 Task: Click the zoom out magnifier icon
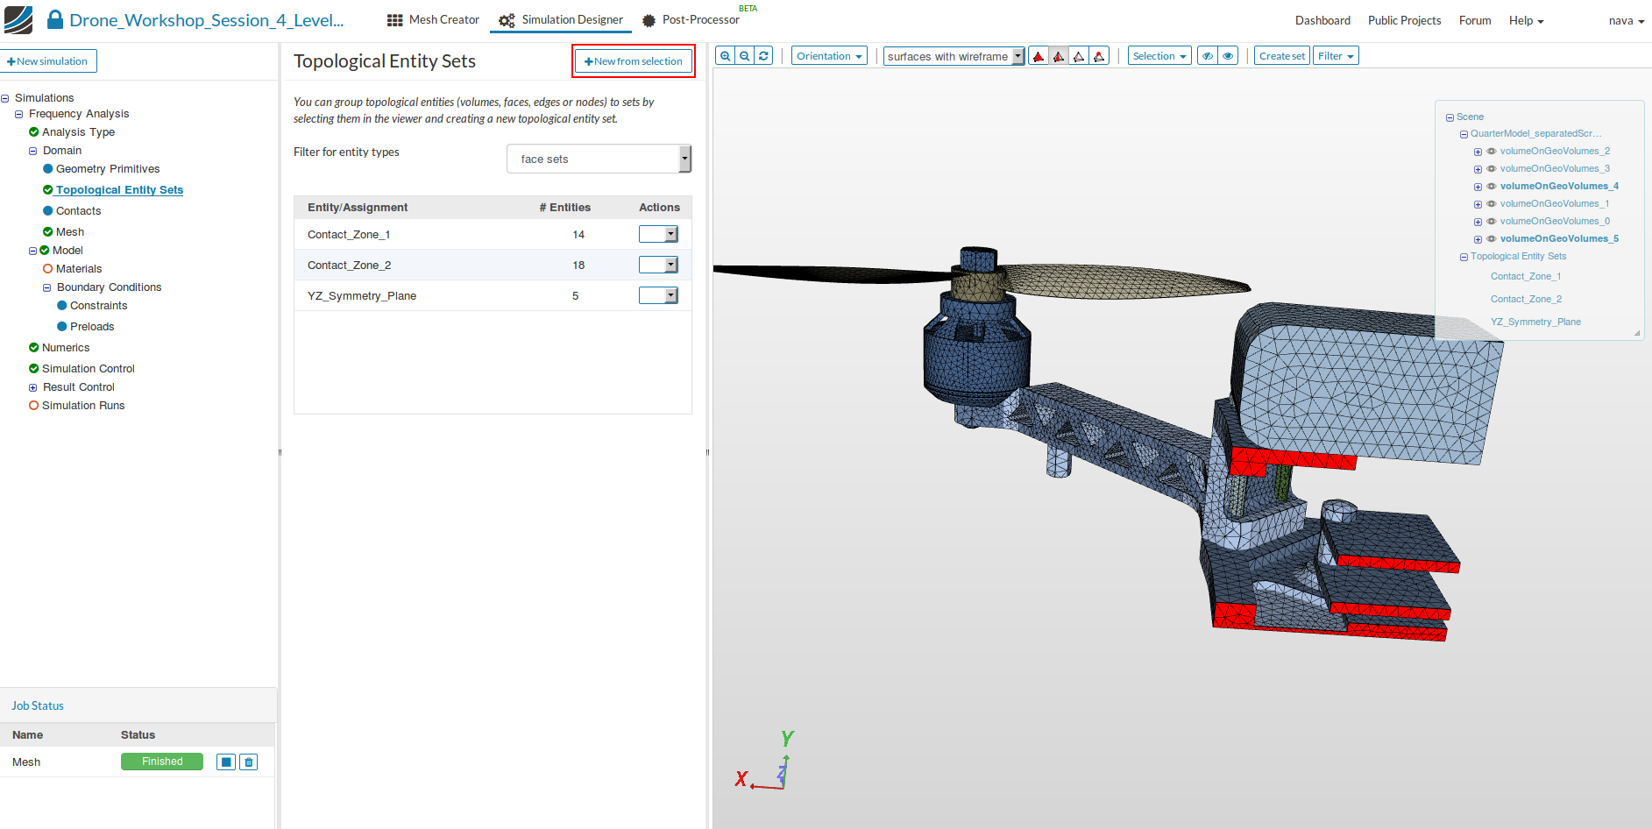tap(744, 56)
